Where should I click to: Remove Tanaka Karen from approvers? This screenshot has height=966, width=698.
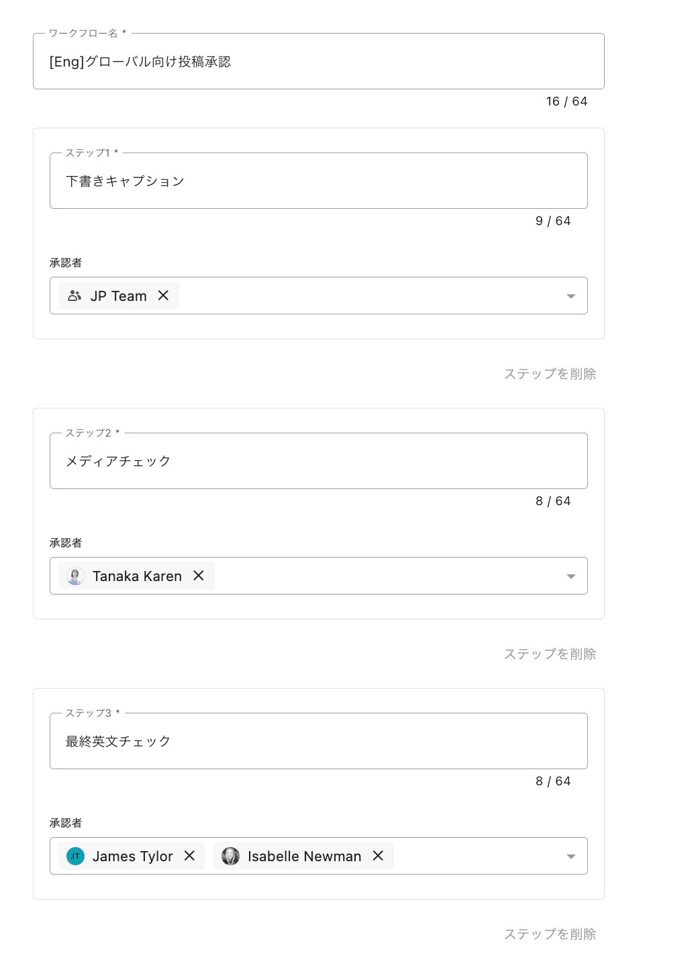199,576
